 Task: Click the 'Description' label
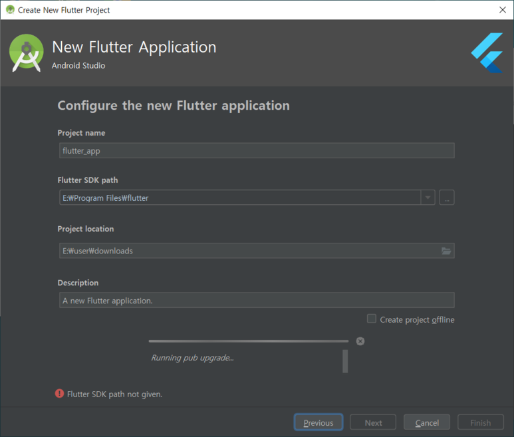point(78,283)
